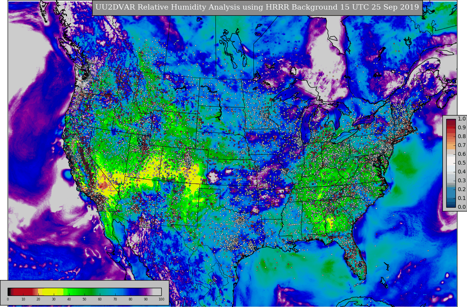
Task: Click the '0.3' label on the right colorbar
Action: tap(462, 181)
